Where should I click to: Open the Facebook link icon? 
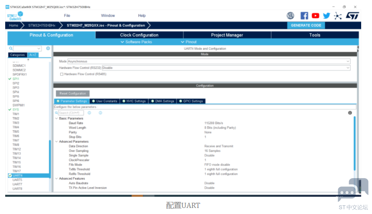[304, 16]
